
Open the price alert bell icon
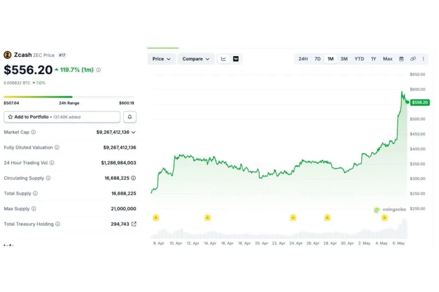coord(129,117)
